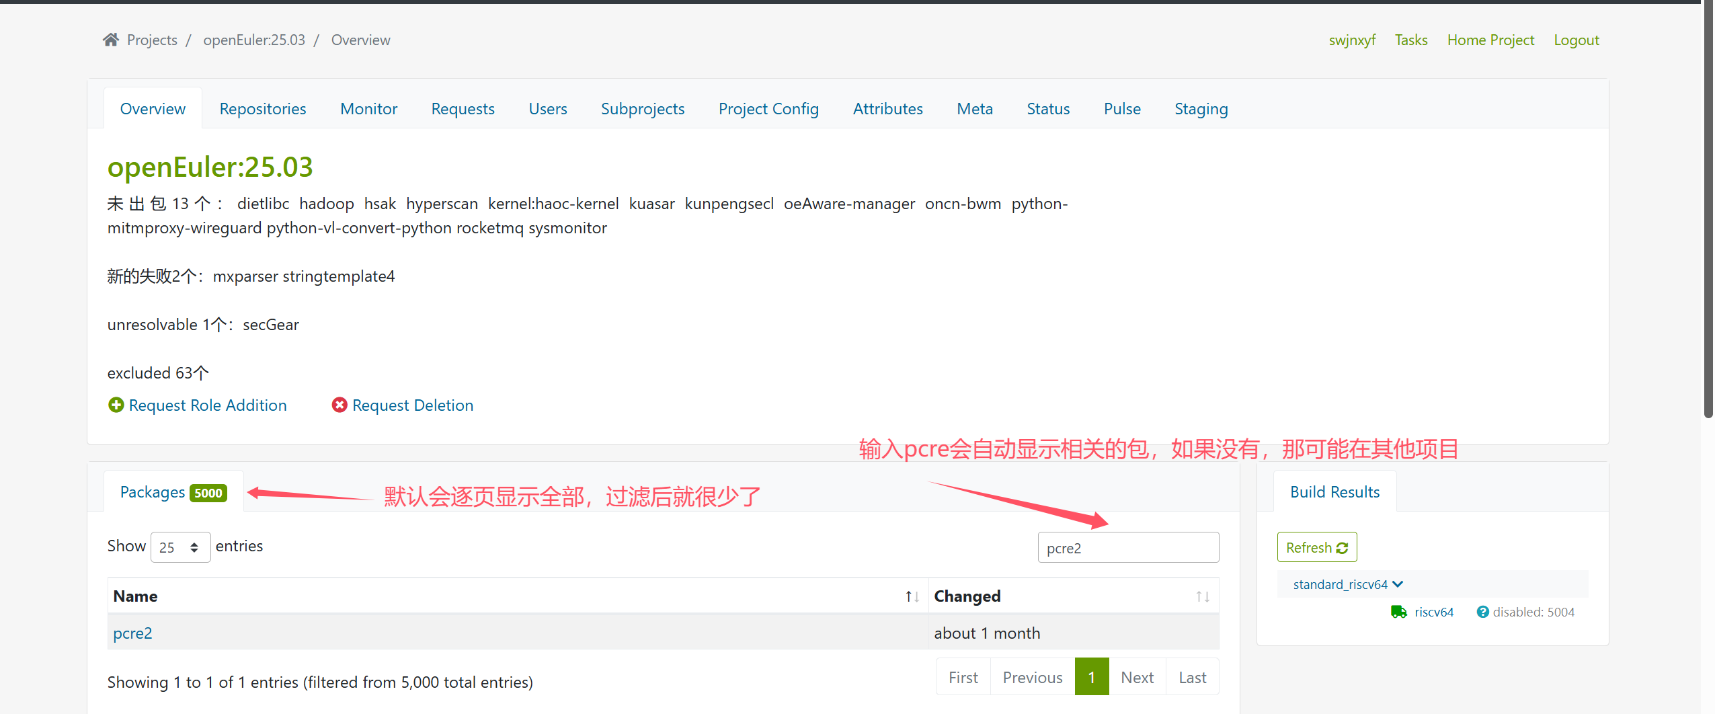
Task: Click the green truck icon beside riscv64
Action: tap(1398, 612)
